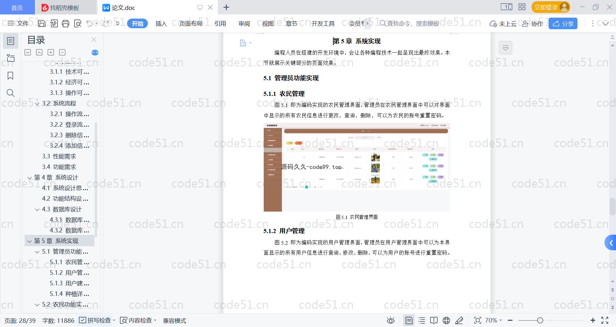Click the zoom slider handle
This screenshot has height=327, width=616.
click(540, 320)
